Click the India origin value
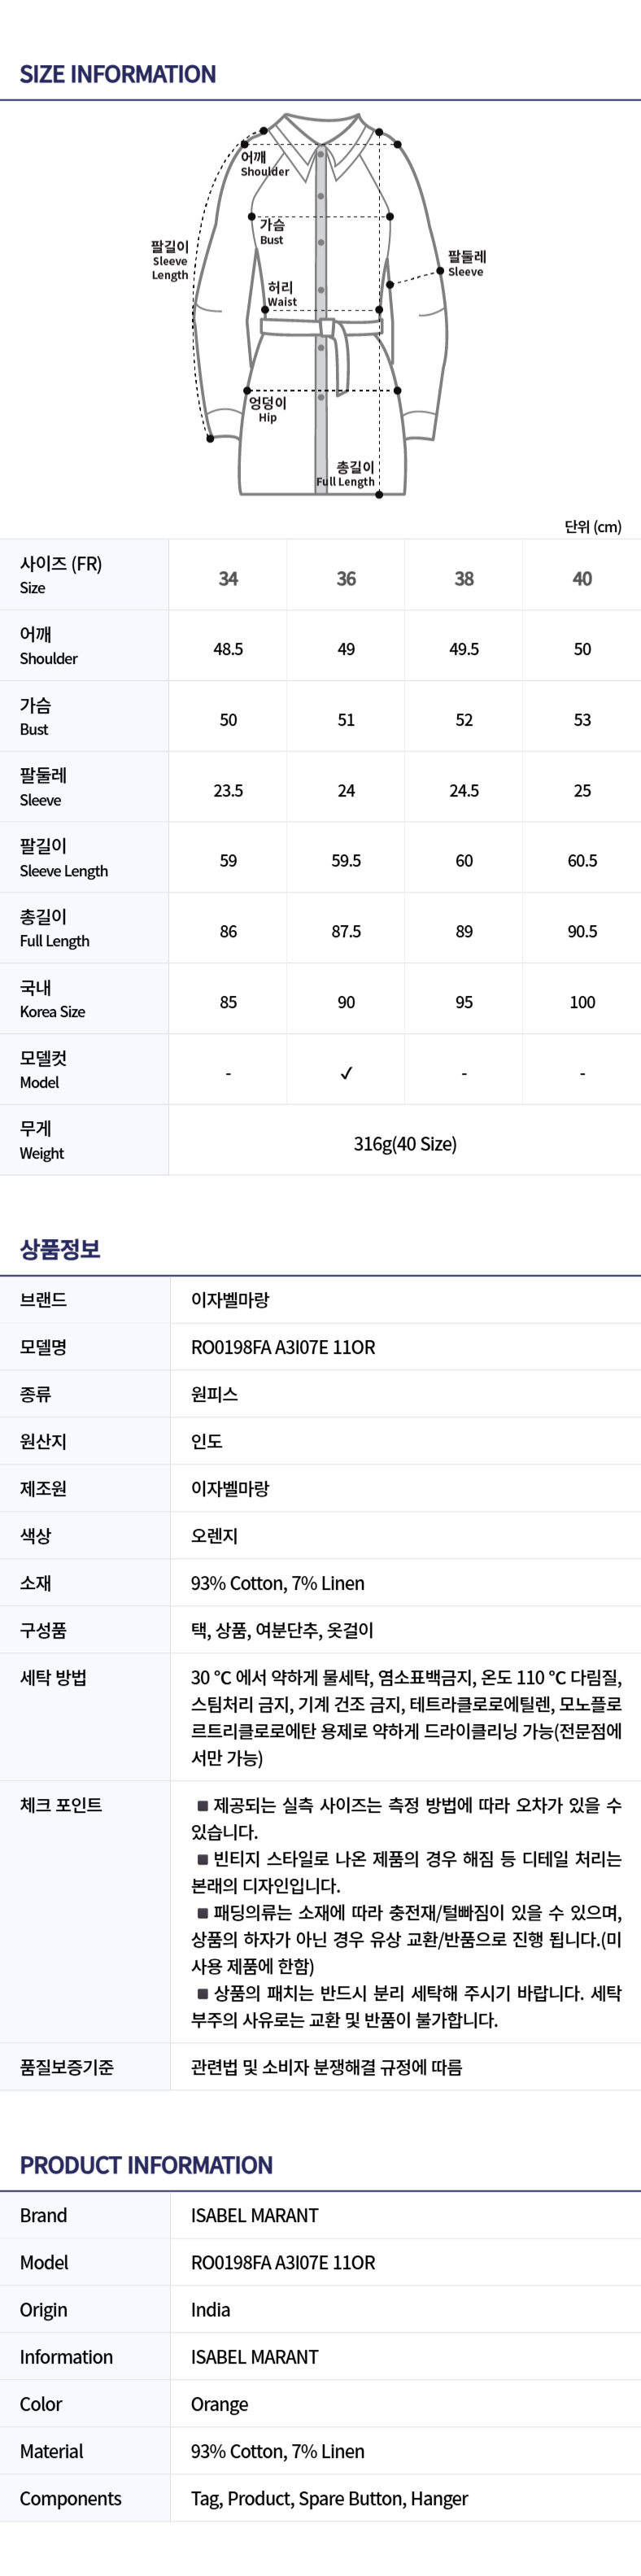Screen dimensions: 641x2576 (210, 2309)
